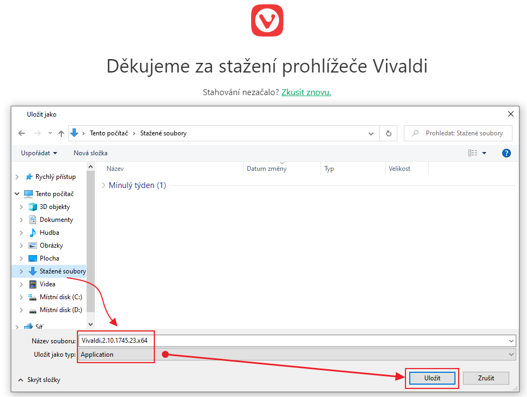
Task: Refresh the Stažené soubory folder view
Action: coord(388,133)
